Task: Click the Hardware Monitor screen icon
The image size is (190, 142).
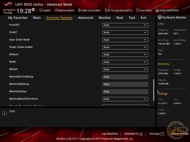Action: point(160,17)
